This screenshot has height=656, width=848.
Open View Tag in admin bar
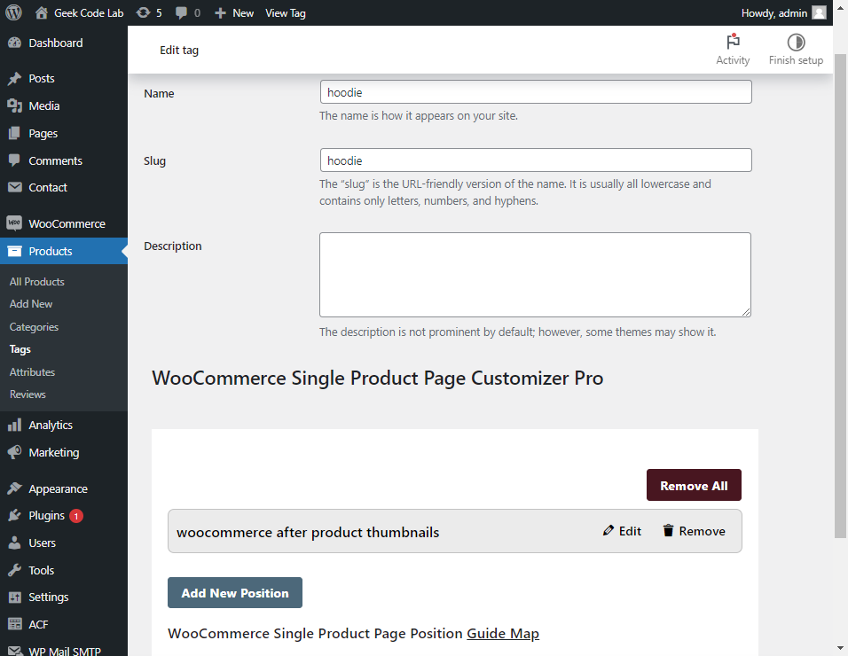tap(285, 13)
